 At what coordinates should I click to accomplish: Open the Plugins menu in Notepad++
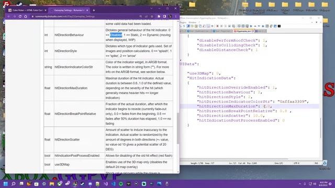point(183,22)
